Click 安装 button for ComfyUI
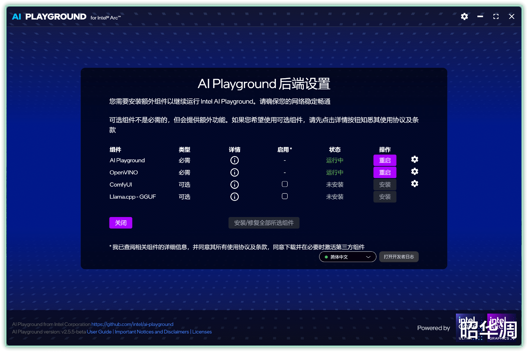This screenshot has width=528, height=352. tap(384, 184)
